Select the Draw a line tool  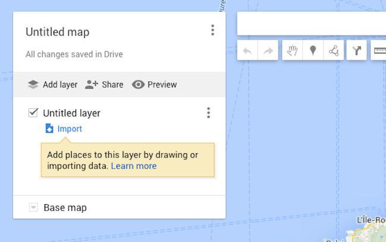[x=334, y=51]
